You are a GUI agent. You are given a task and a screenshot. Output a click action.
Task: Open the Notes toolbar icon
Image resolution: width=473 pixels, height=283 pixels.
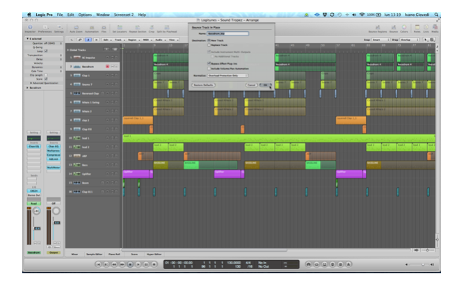pos(417,29)
